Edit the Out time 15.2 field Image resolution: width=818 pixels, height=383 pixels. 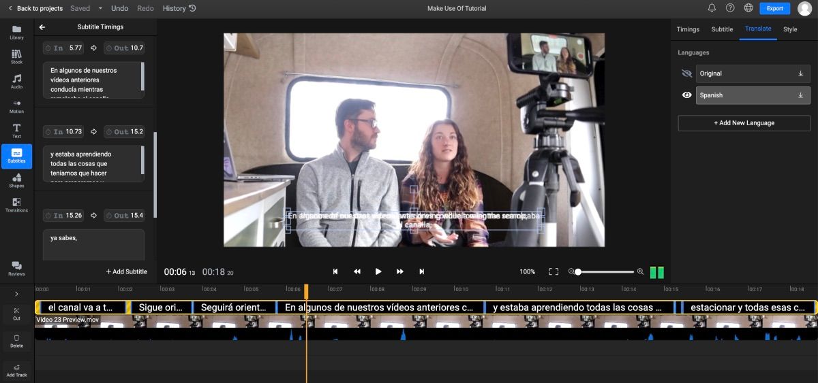point(124,131)
